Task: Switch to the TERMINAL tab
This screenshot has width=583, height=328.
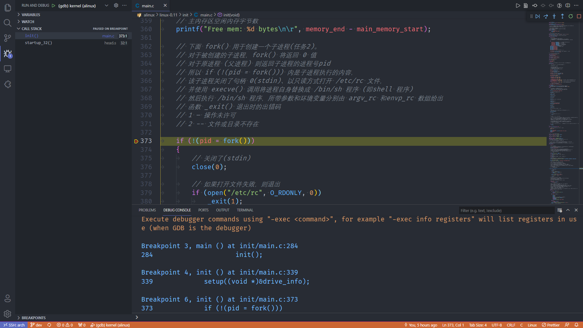Action: pos(245,210)
